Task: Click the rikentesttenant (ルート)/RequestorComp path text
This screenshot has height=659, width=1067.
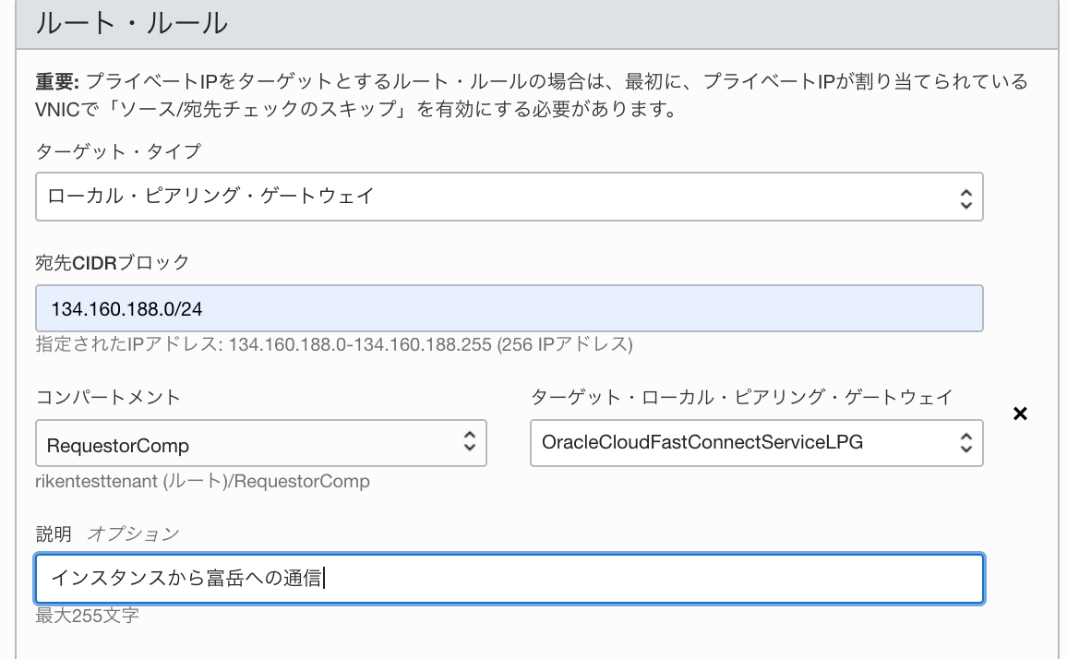Action: 203,481
